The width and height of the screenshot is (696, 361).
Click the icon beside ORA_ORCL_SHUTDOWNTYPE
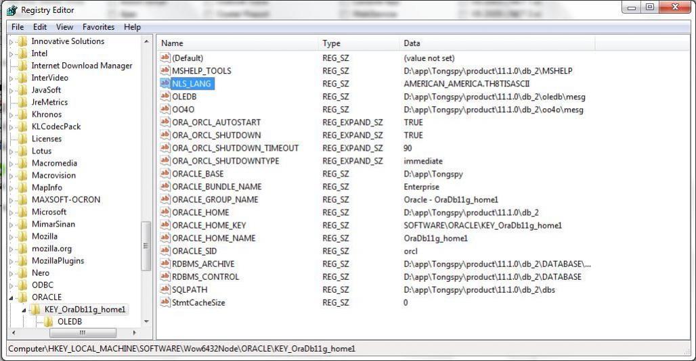[165, 160]
